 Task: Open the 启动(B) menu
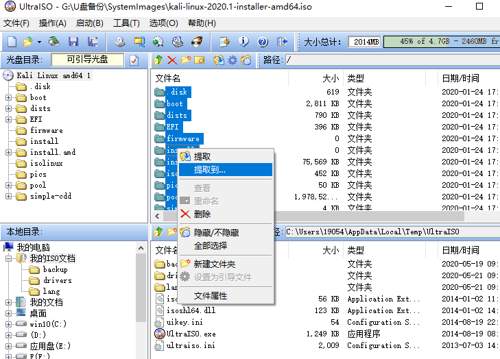click(90, 23)
